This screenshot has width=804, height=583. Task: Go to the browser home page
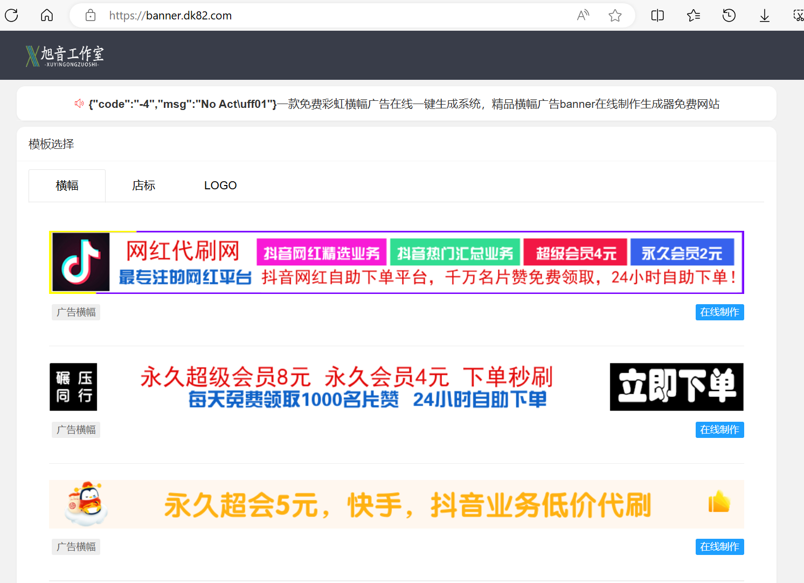(x=47, y=15)
